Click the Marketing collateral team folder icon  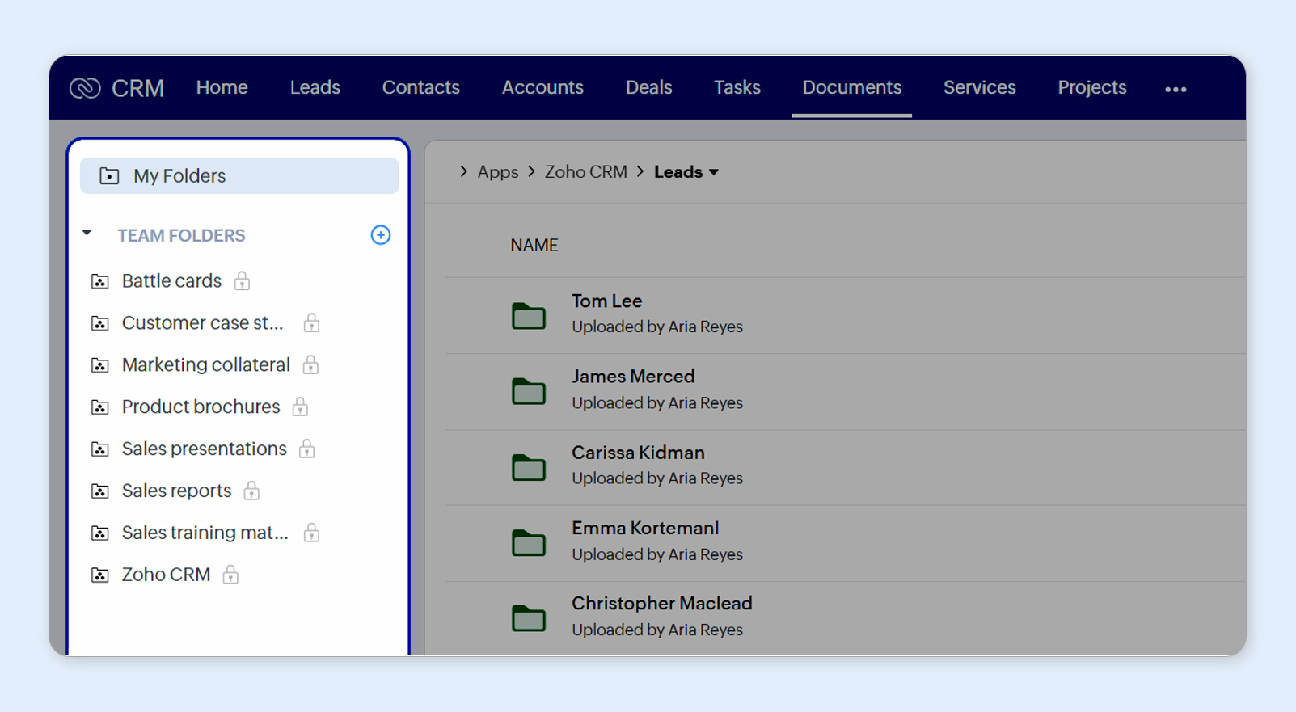coord(100,365)
